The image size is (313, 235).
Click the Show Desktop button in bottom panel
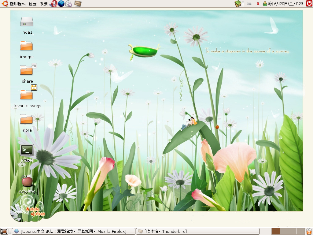pos(4,231)
